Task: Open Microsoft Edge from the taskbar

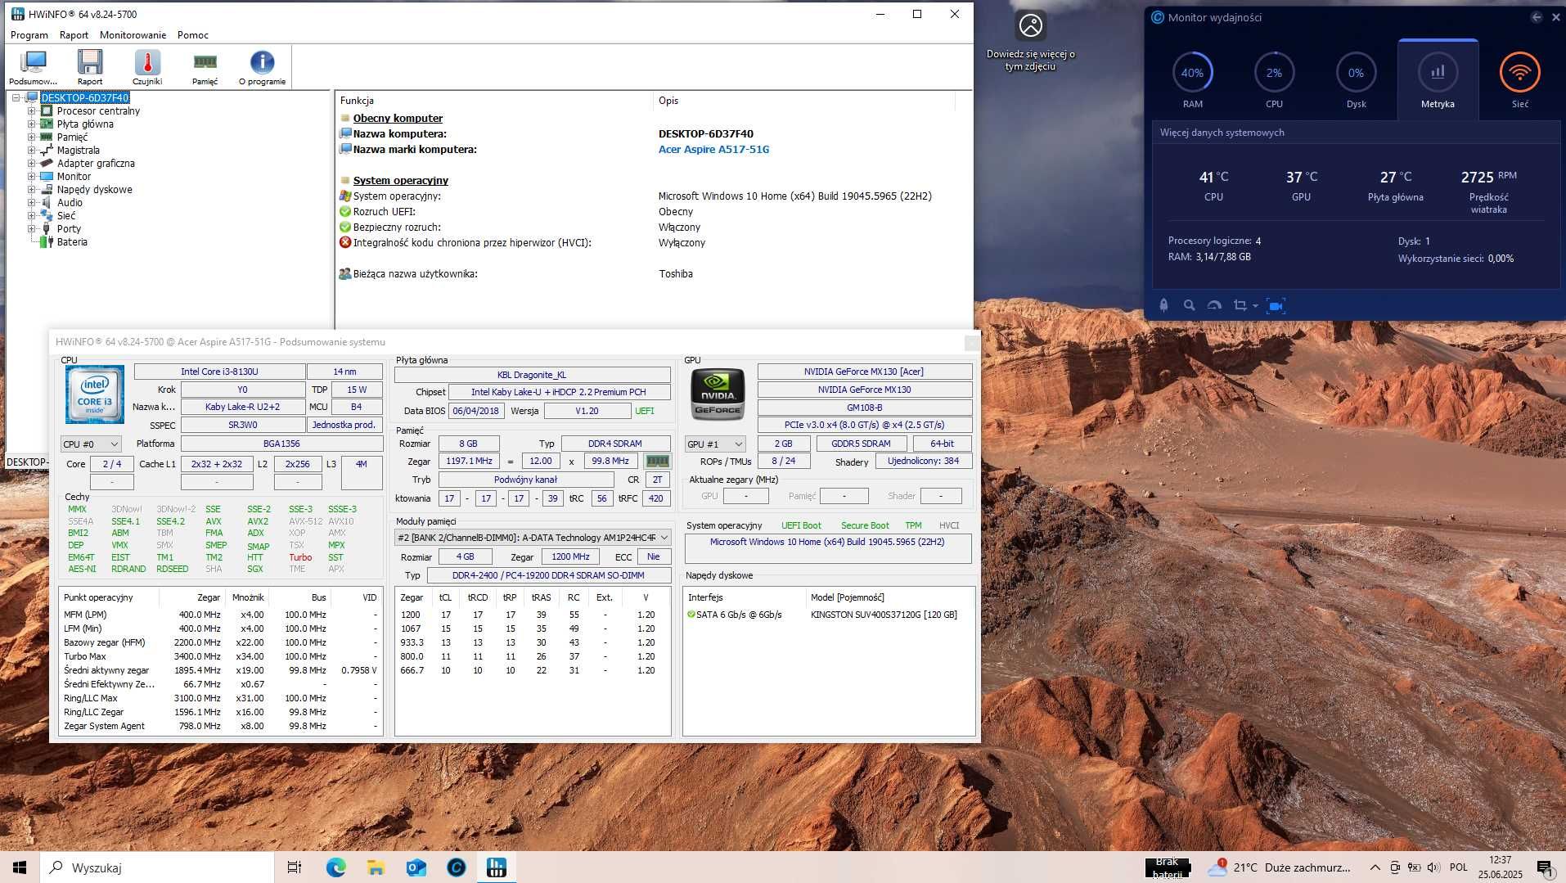Action: (335, 867)
